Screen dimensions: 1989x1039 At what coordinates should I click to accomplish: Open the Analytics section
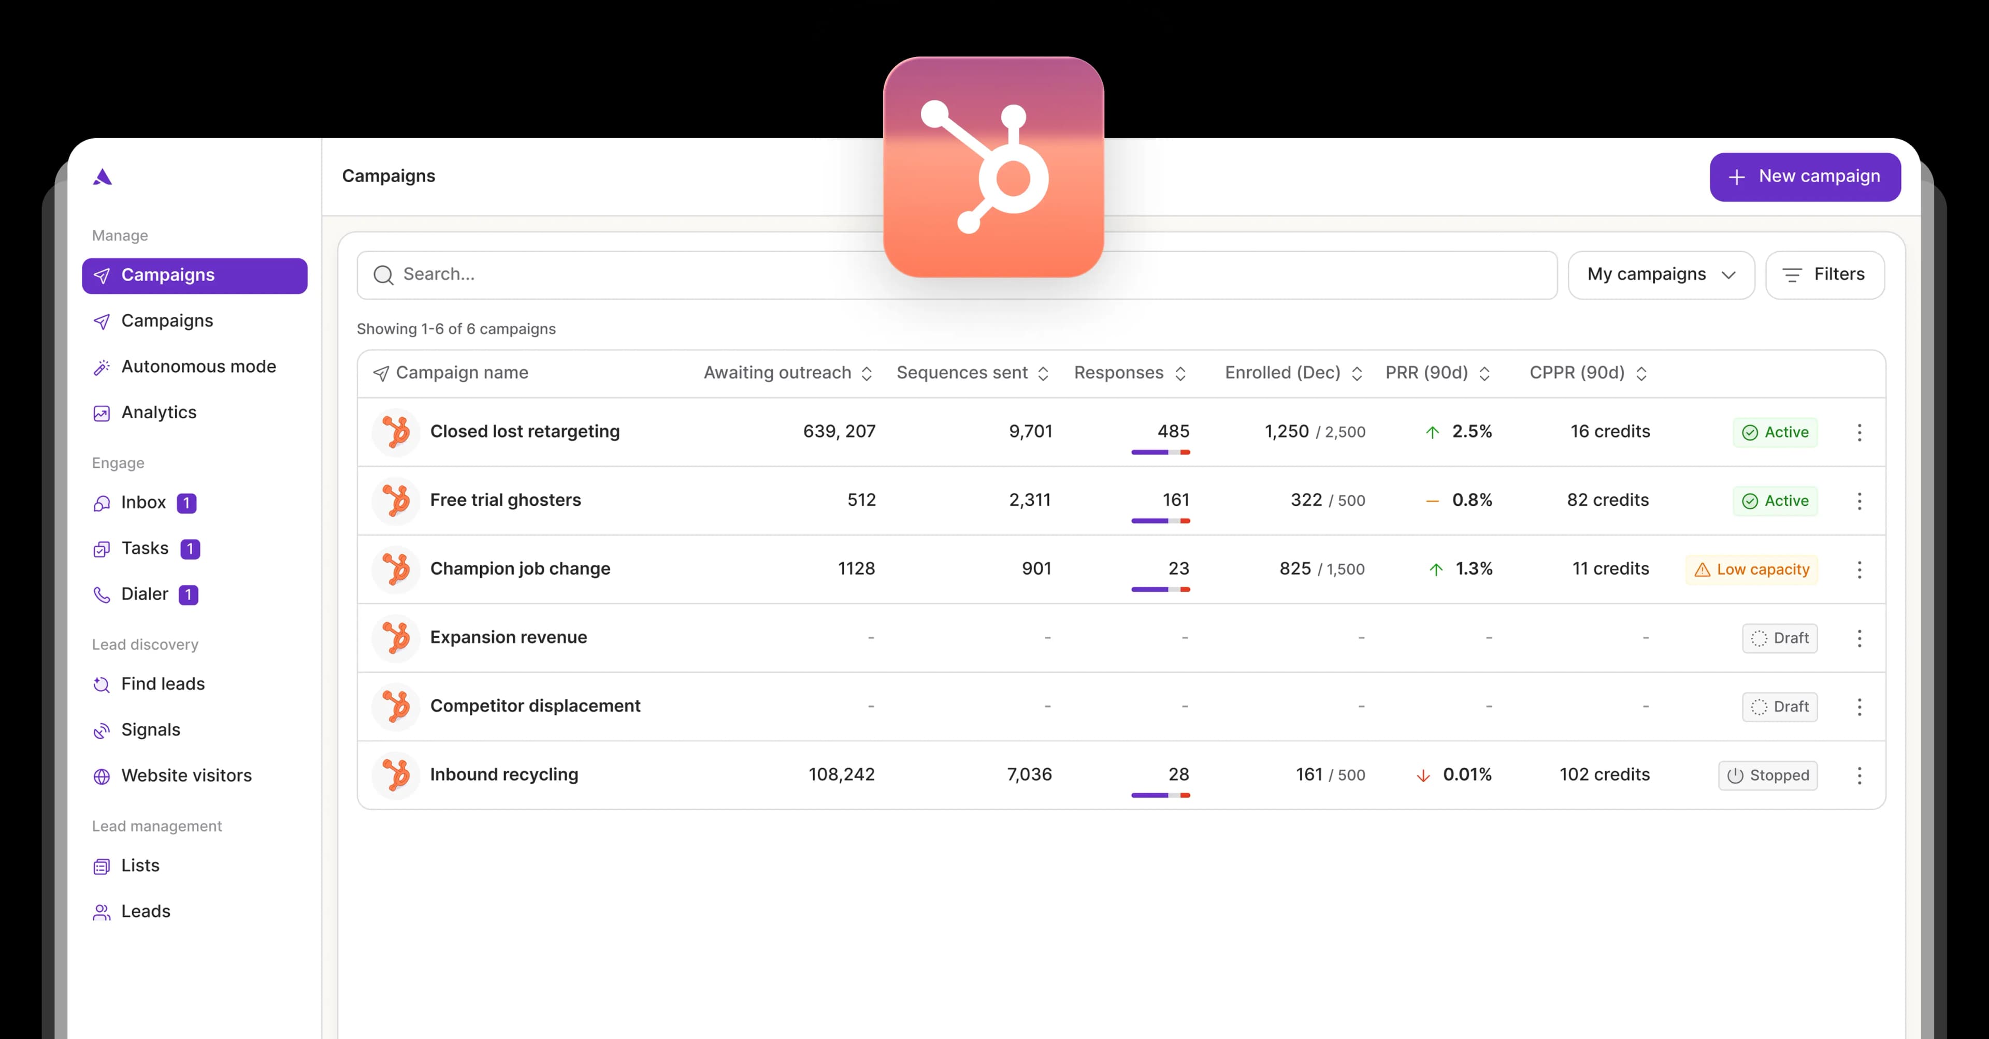pos(158,412)
